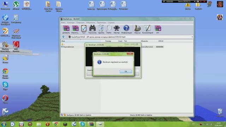The width and height of the screenshot is (226, 127).
Task: Click OK in the Bandicam registered dialog
Action: [x=126, y=72]
